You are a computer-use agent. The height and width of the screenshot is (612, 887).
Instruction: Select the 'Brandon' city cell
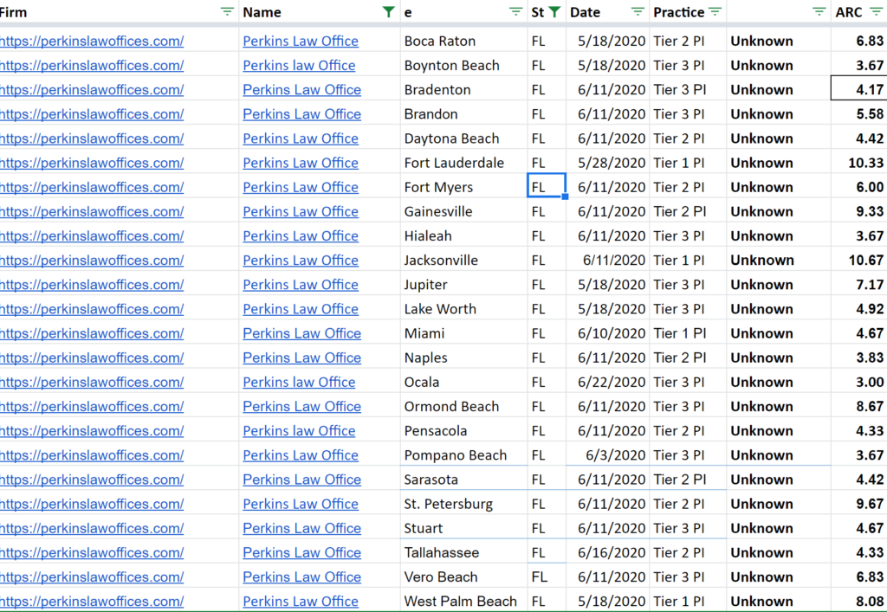click(464, 114)
